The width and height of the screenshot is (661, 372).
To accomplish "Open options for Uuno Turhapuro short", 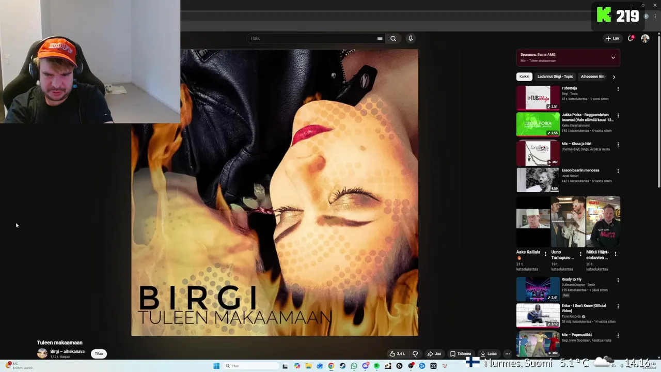I will (x=580, y=254).
